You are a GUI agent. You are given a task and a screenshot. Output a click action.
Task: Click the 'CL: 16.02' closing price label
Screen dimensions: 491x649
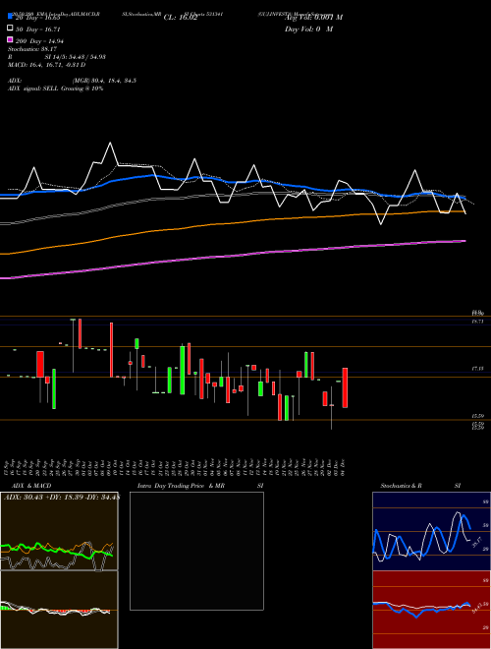click(x=181, y=18)
